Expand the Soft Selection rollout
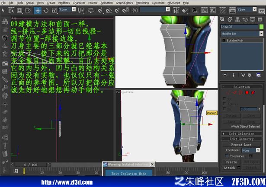The width and height of the screenshot is (266, 187). point(242,133)
